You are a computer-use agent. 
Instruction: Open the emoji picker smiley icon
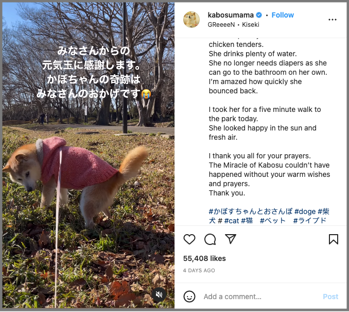click(x=189, y=297)
